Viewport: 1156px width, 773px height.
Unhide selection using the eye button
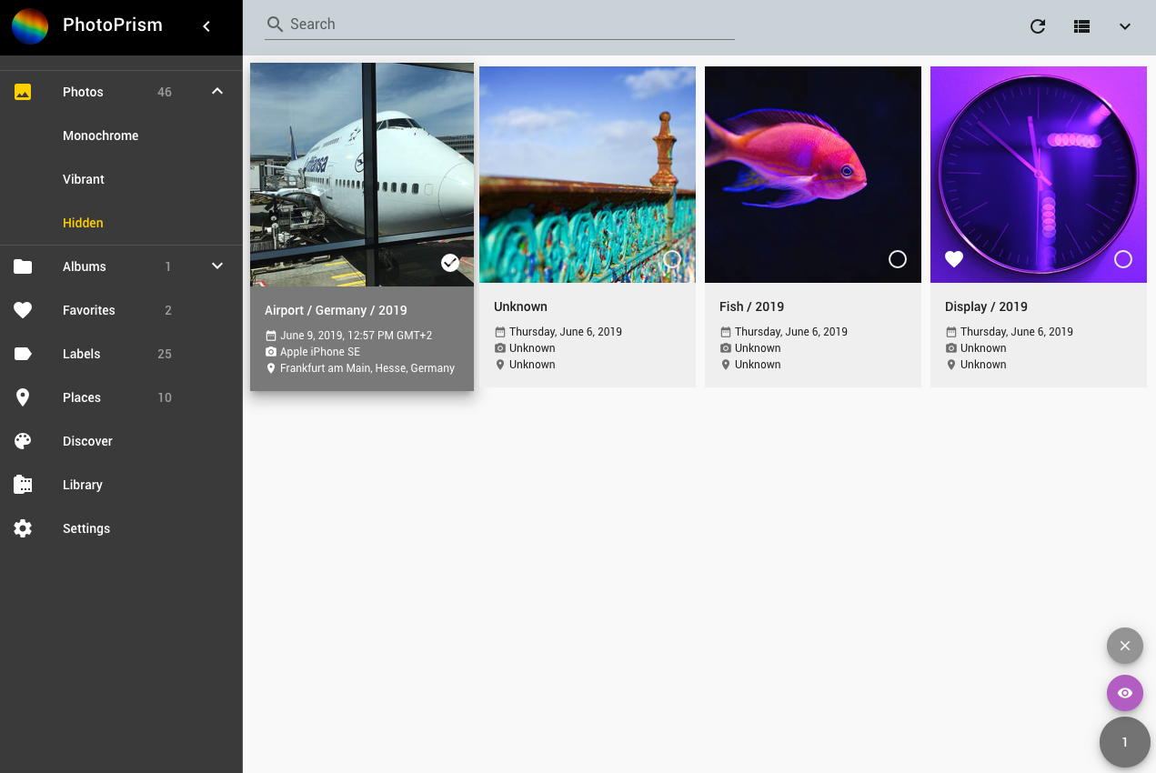point(1124,692)
